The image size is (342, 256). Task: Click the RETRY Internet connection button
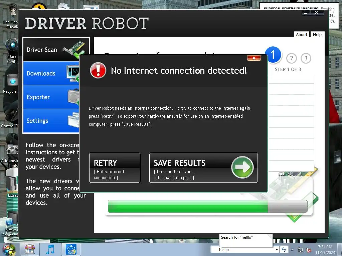point(115,168)
